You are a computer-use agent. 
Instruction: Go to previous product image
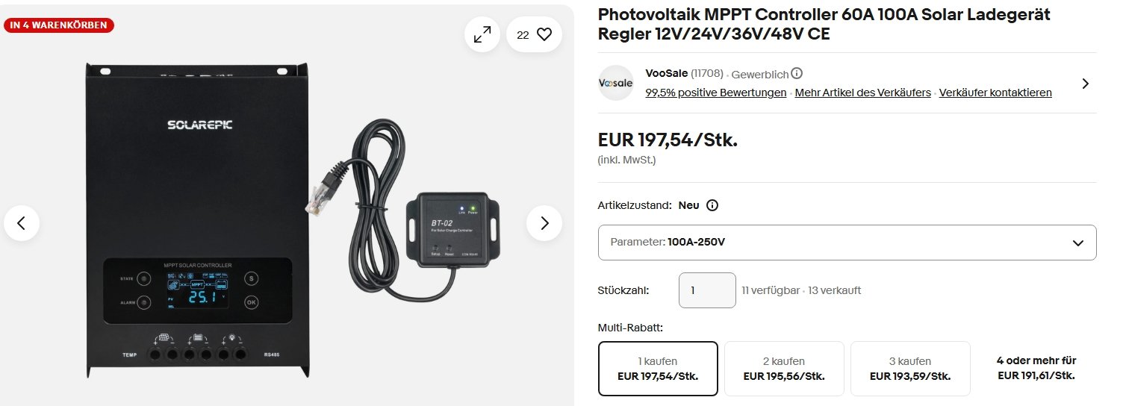(22, 222)
